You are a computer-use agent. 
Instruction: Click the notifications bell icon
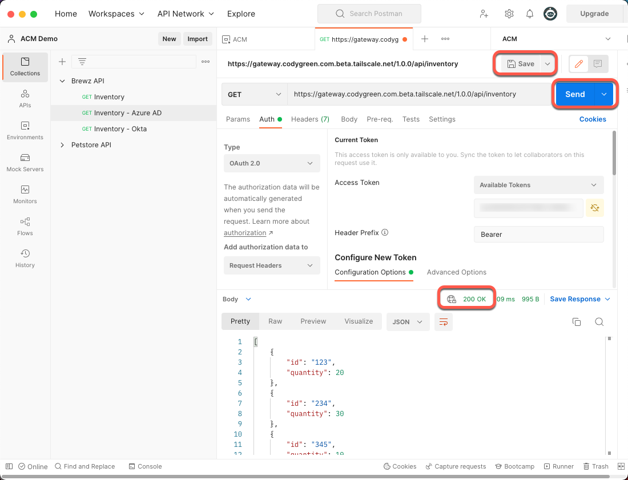(x=530, y=14)
